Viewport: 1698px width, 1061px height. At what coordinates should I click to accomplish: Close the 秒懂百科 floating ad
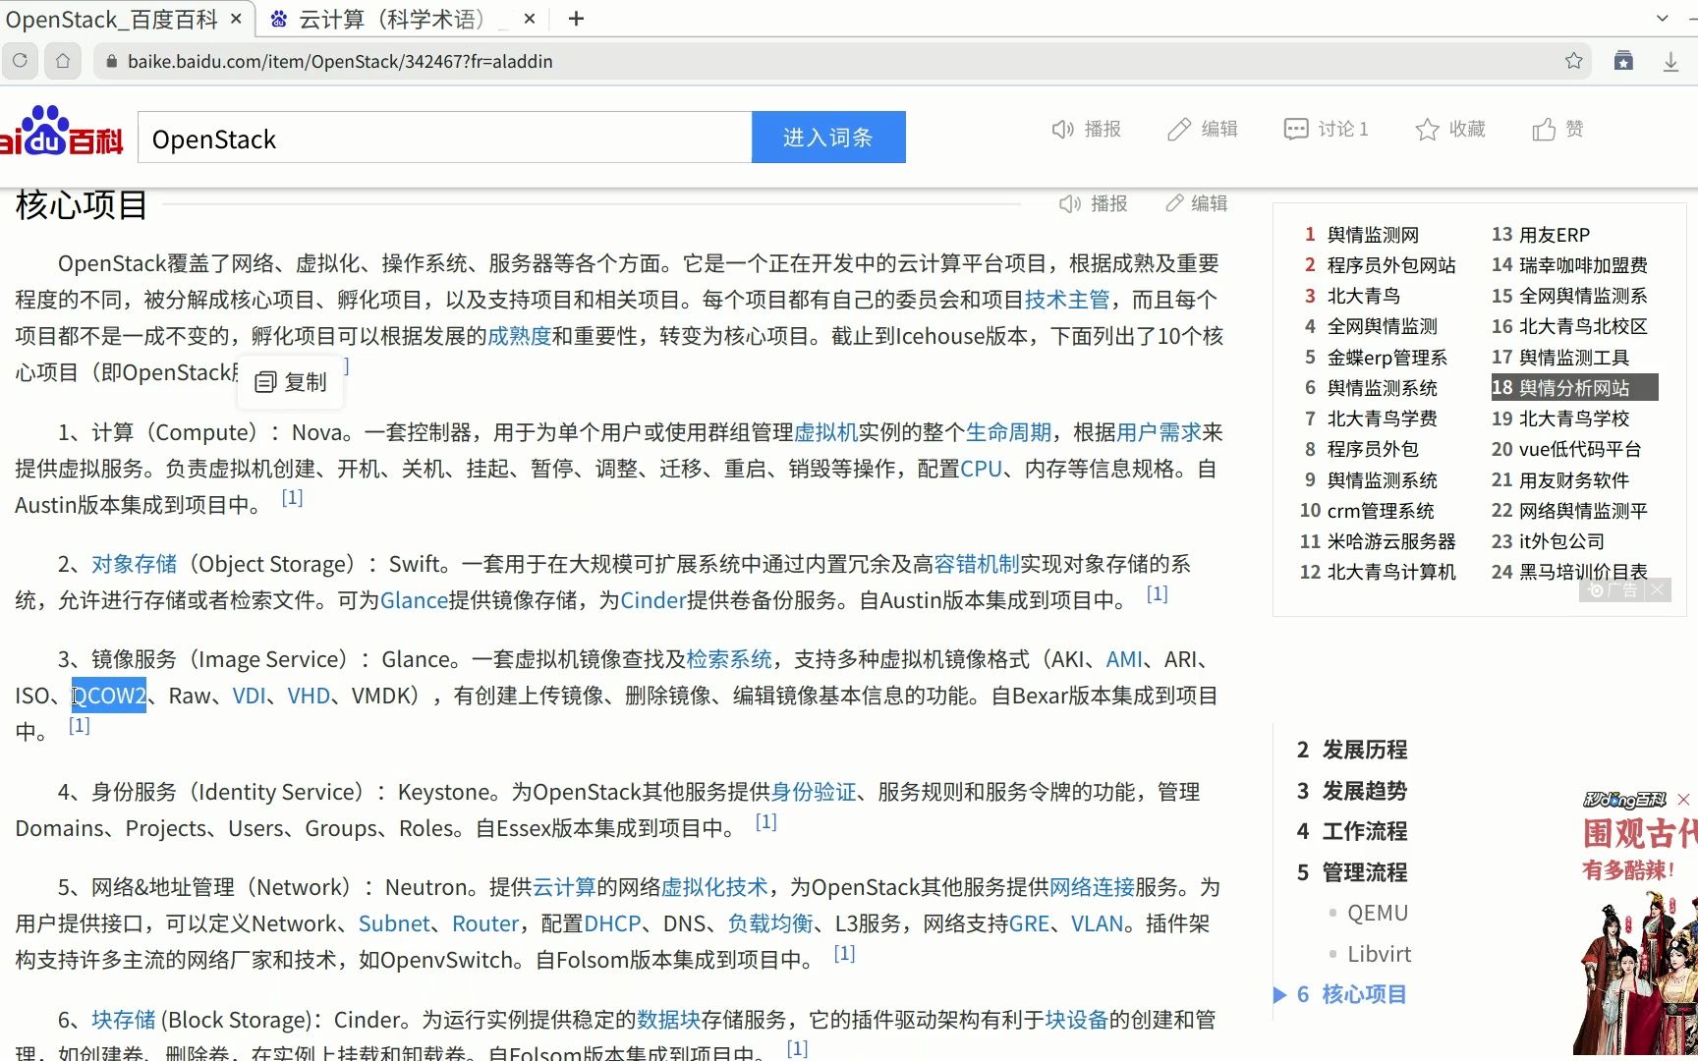(x=1684, y=800)
